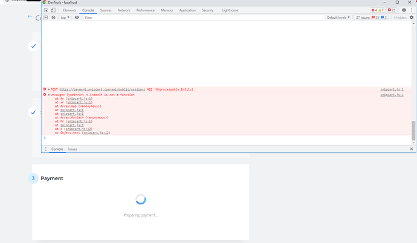417x243 pixels.
Task: Click the back arrow on the checkout page
Action: (x=30, y=16)
